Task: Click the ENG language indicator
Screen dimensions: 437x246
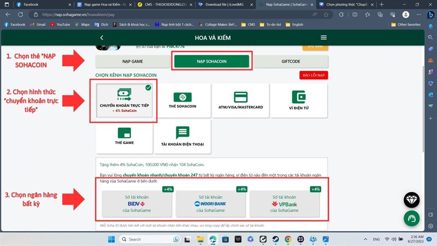Action: point(376,239)
